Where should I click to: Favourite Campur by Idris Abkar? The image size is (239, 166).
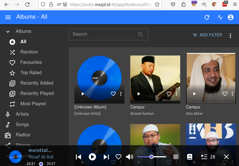pyautogui.click(x=225, y=94)
